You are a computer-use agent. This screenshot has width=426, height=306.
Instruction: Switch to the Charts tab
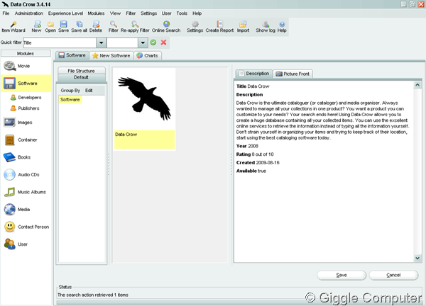148,55
